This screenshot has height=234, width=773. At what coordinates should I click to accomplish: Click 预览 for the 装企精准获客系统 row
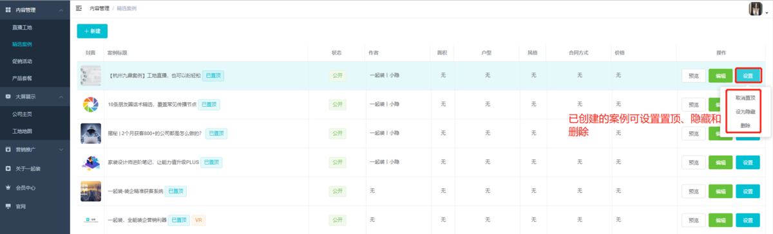[x=693, y=191]
